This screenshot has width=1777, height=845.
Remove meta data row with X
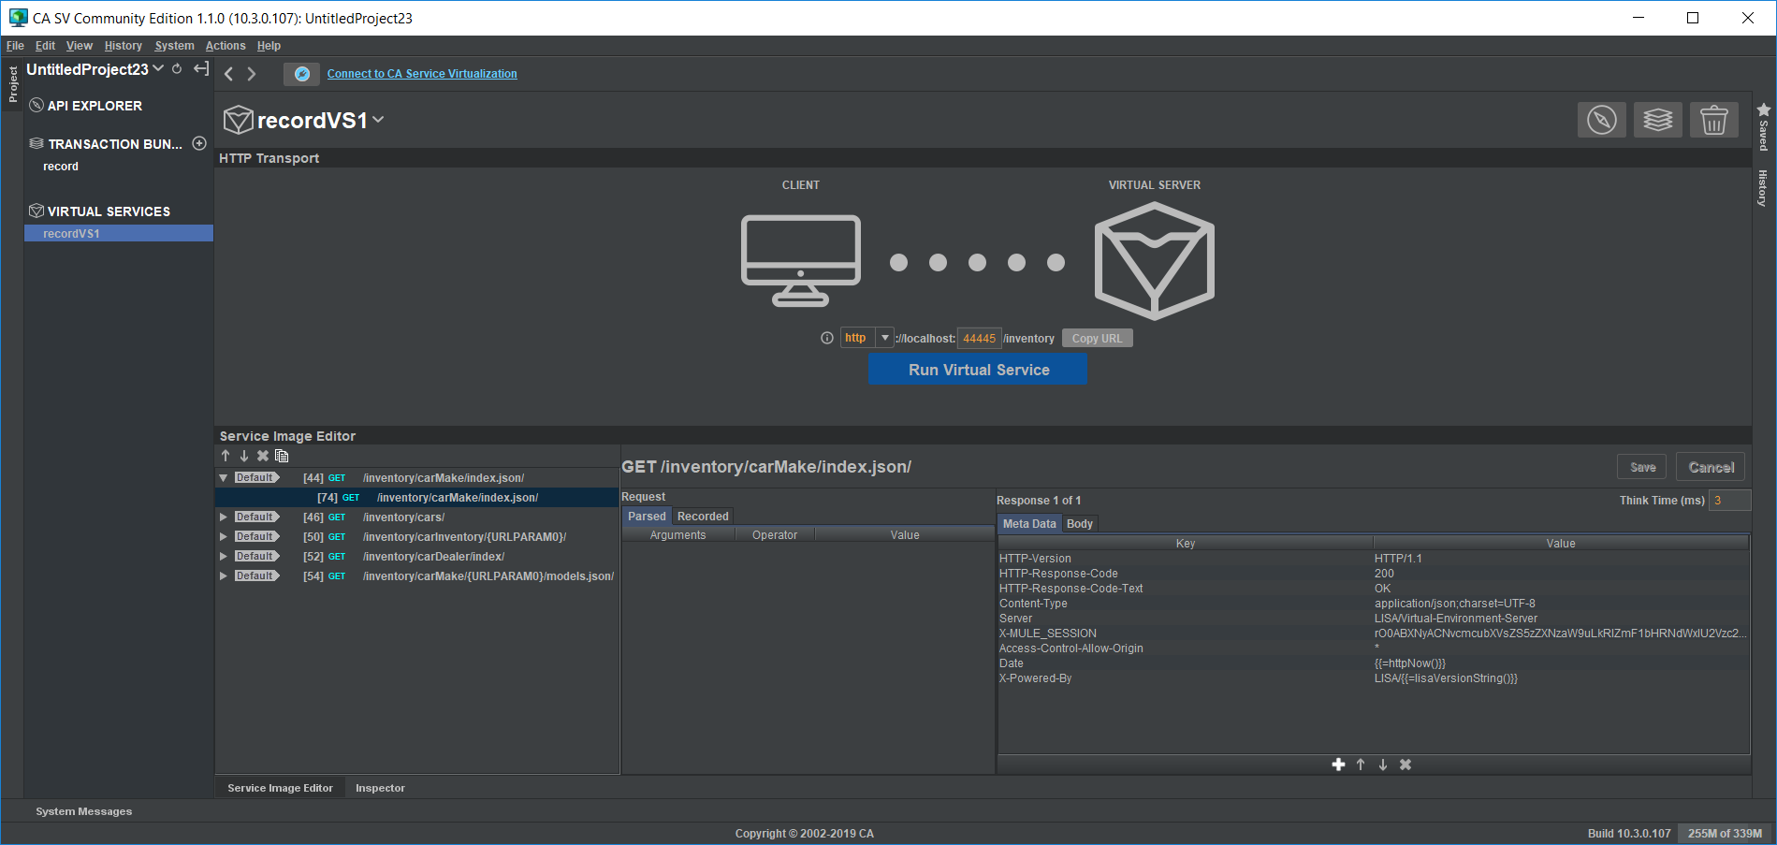(x=1406, y=765)
